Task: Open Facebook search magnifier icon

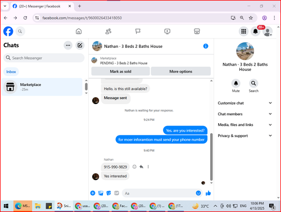Action: (x=20, y=31)
